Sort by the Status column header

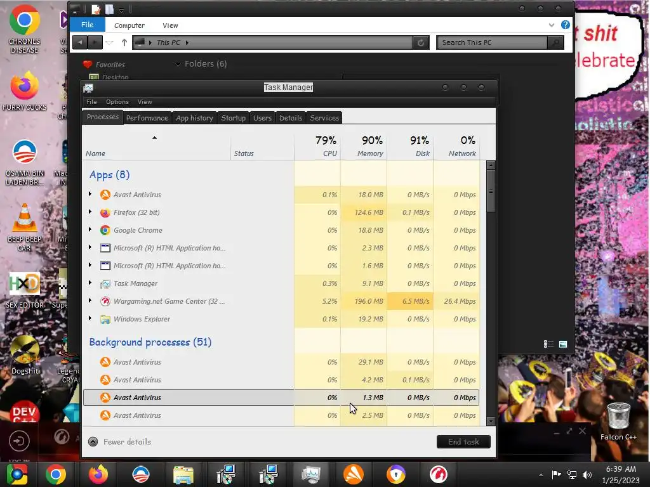(262, 146)
